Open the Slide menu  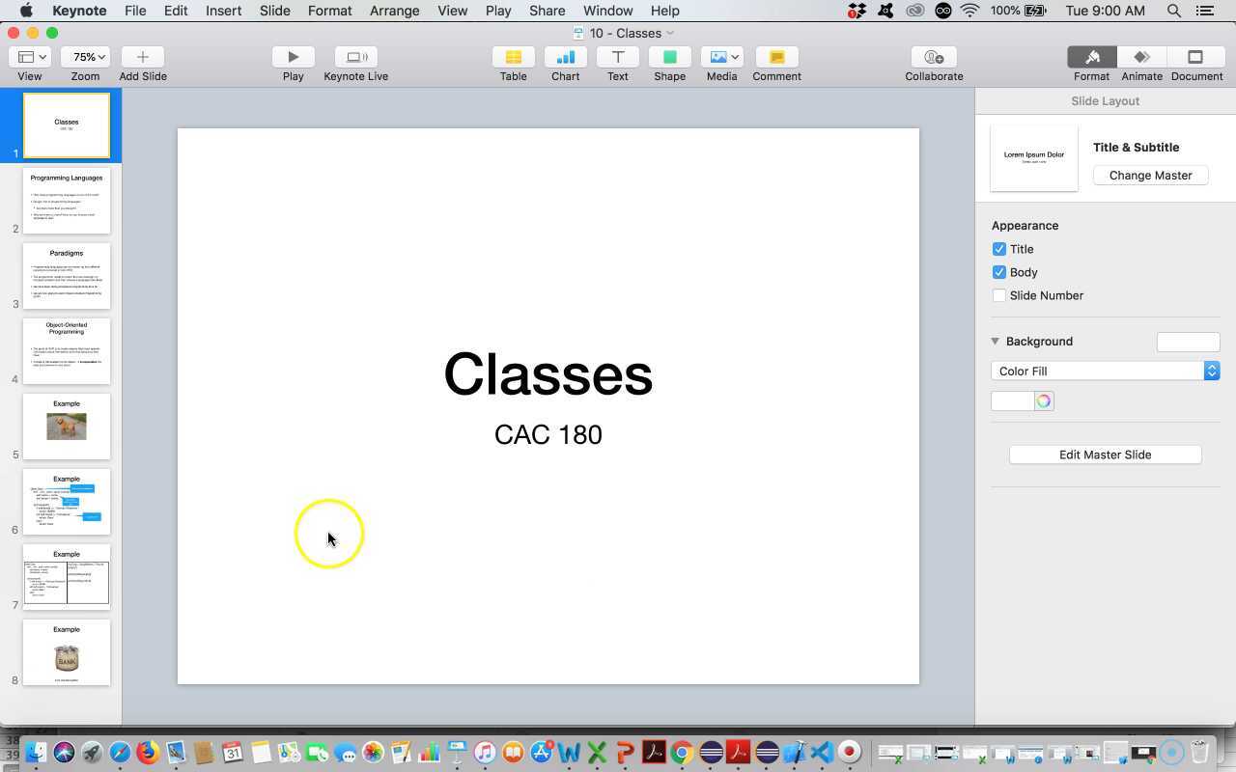point(274,11)
